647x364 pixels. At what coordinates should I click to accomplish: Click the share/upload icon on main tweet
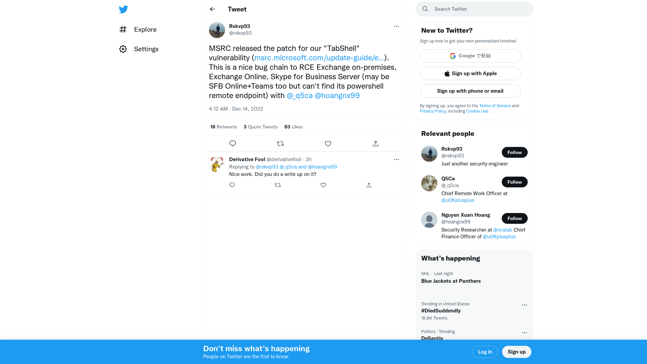(375, 143)
